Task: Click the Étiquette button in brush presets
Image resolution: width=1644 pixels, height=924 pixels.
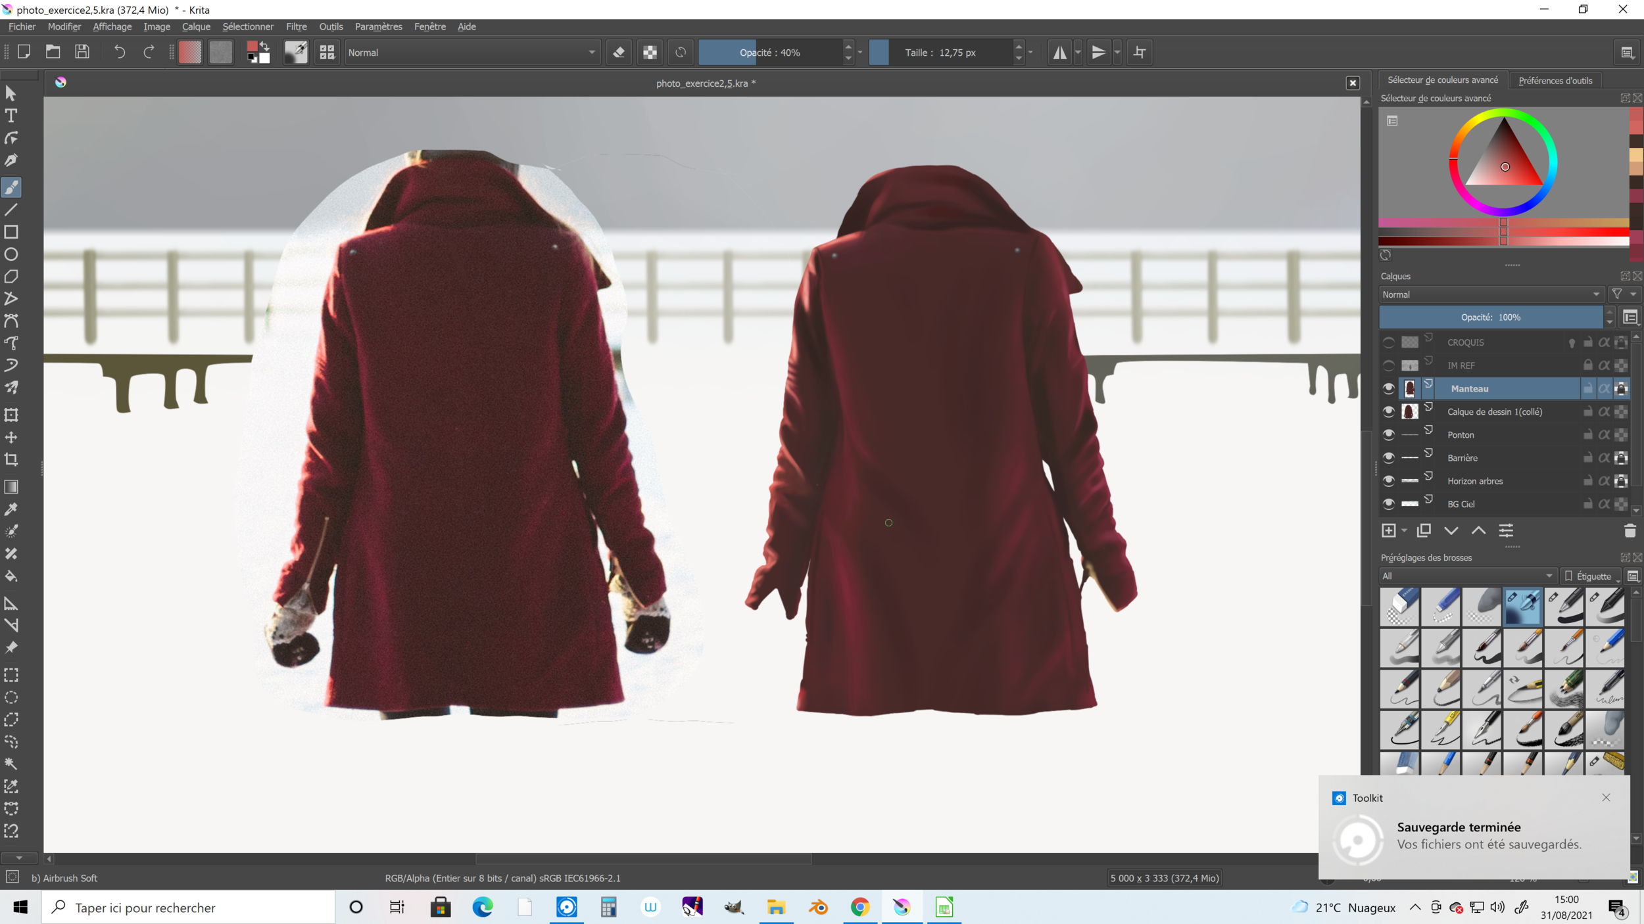Action: click(x=1592, y=576)
